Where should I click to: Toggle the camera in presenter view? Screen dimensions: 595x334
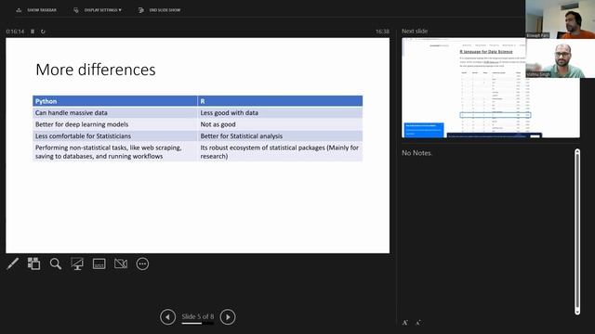pyautogui.click(x=121, y=263)
